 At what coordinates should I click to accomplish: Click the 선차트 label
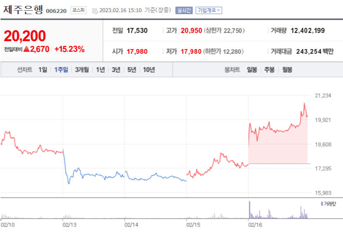pyautogui.click(x=24, y=70)
